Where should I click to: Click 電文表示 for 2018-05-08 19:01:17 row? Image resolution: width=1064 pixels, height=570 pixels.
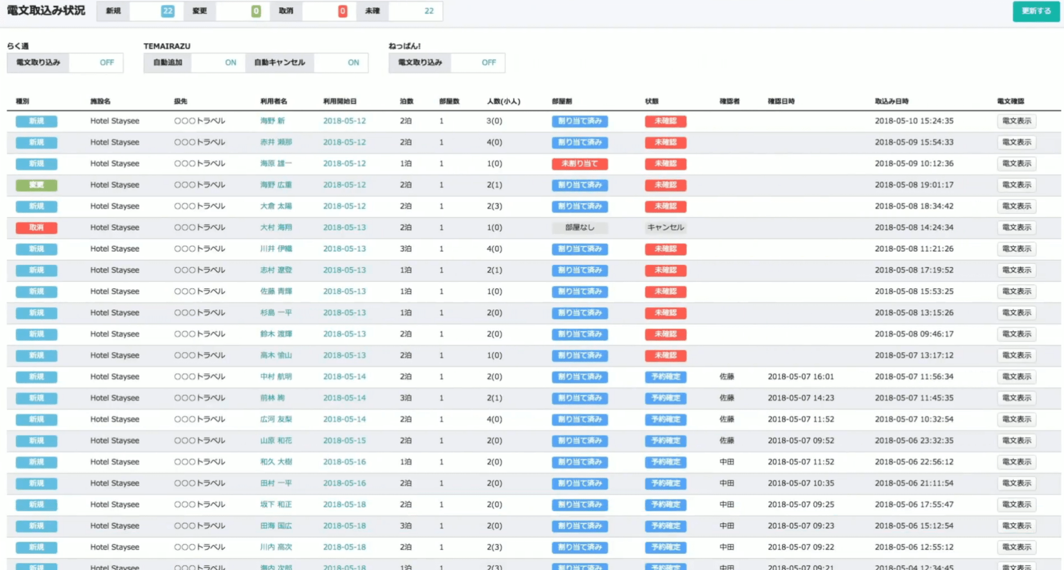point(1016,185)
